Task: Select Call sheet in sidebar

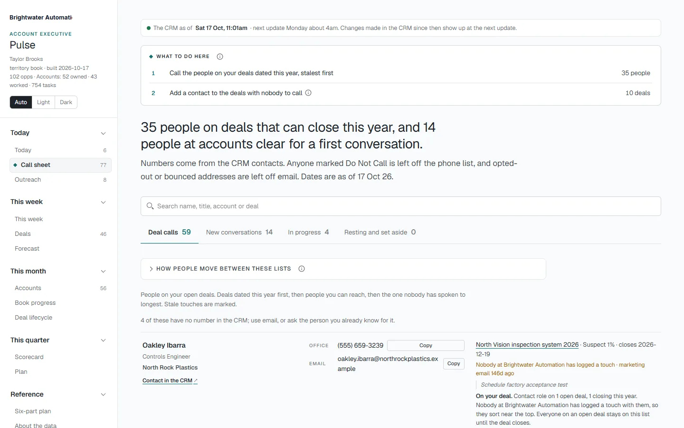Action: 60,165
